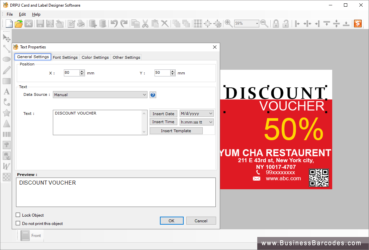
Task: Click the 50% text on the card
Action: (x=293, y=130)
